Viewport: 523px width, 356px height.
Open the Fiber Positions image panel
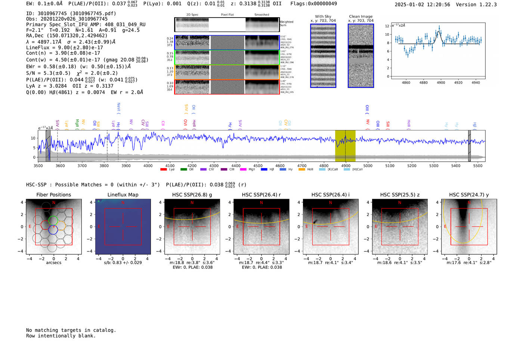[54, 227]
